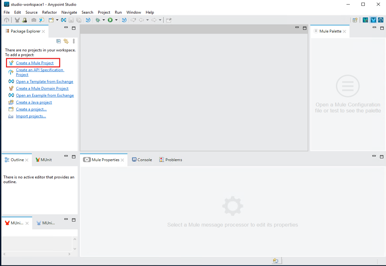
Task: Click the status bar icon at bottom
Action: coord(275,261)
